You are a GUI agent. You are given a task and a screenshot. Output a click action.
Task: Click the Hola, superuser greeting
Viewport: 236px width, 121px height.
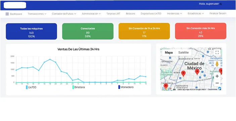pyautogui.click(x=209, y=4)
